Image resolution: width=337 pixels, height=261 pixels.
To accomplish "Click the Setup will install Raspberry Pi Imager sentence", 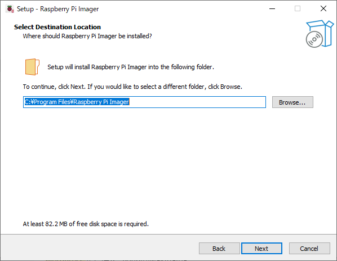I will pyautogui.click(x=131, y=67).
